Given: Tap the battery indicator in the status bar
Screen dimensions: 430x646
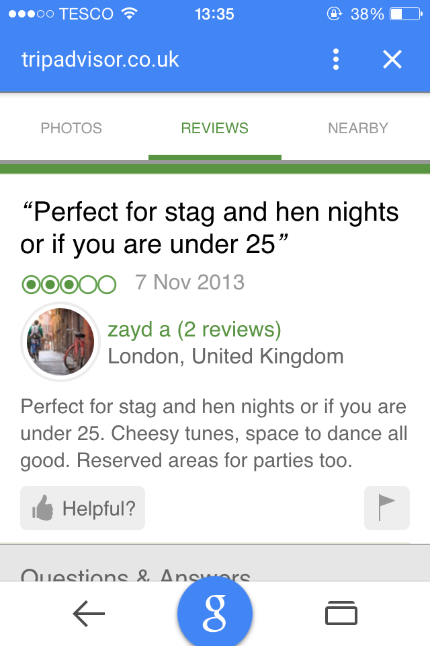Looking at the screenshot, I should 406,14.
